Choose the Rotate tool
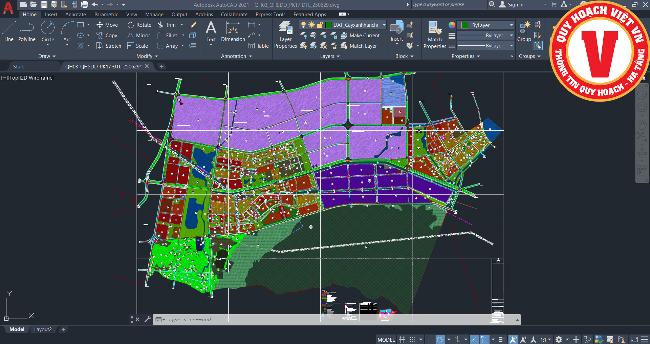Image resolution: width=650 pixels, height=344 pixels. pos(139,25)
